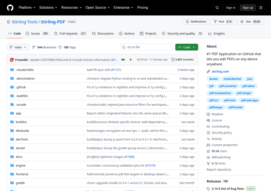Screen dimensions: 271x191
Task: Click the Sign in button
Action: (231, 8)
